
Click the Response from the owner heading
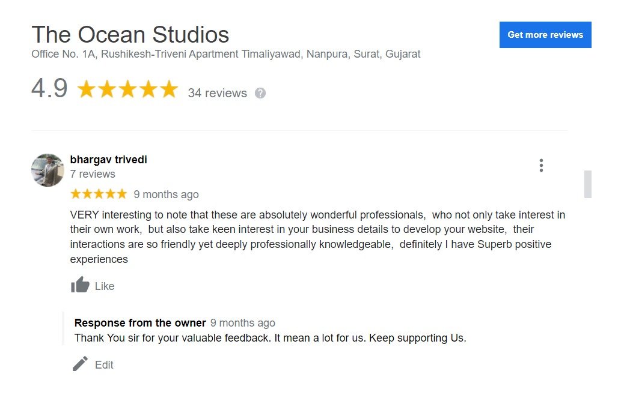(x=140, y=322)
